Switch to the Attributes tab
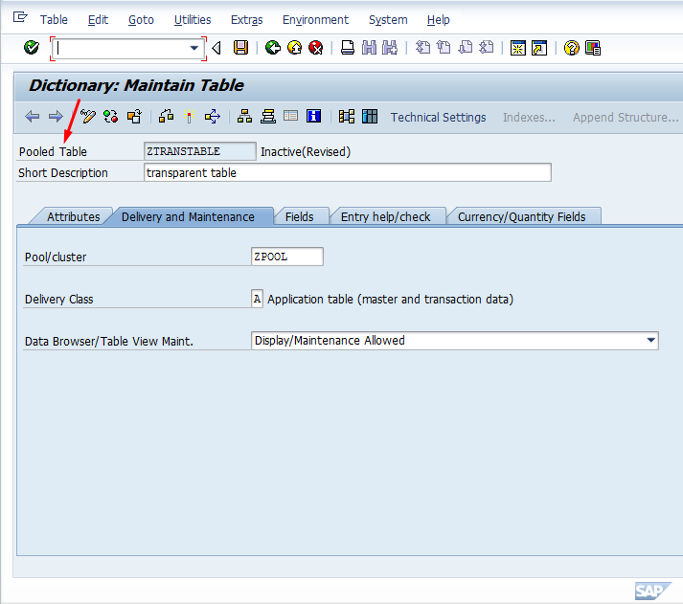 pyautogui.click(x=73, y=216)
